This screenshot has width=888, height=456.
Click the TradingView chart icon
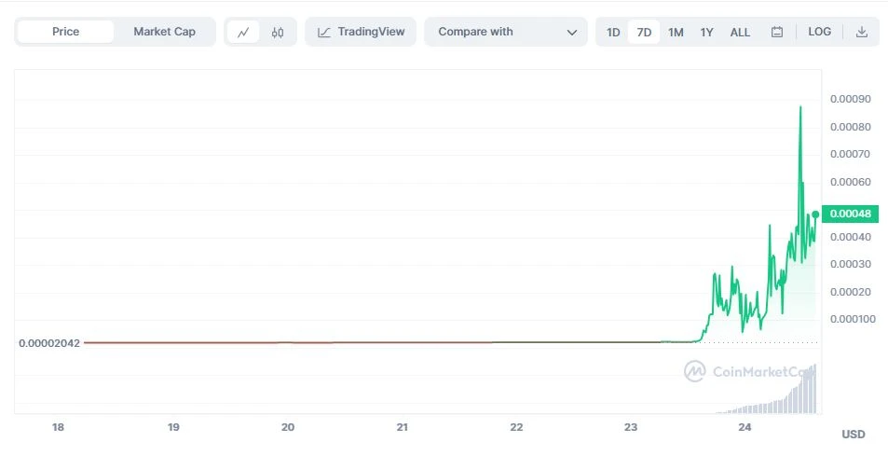click(324, 32)
